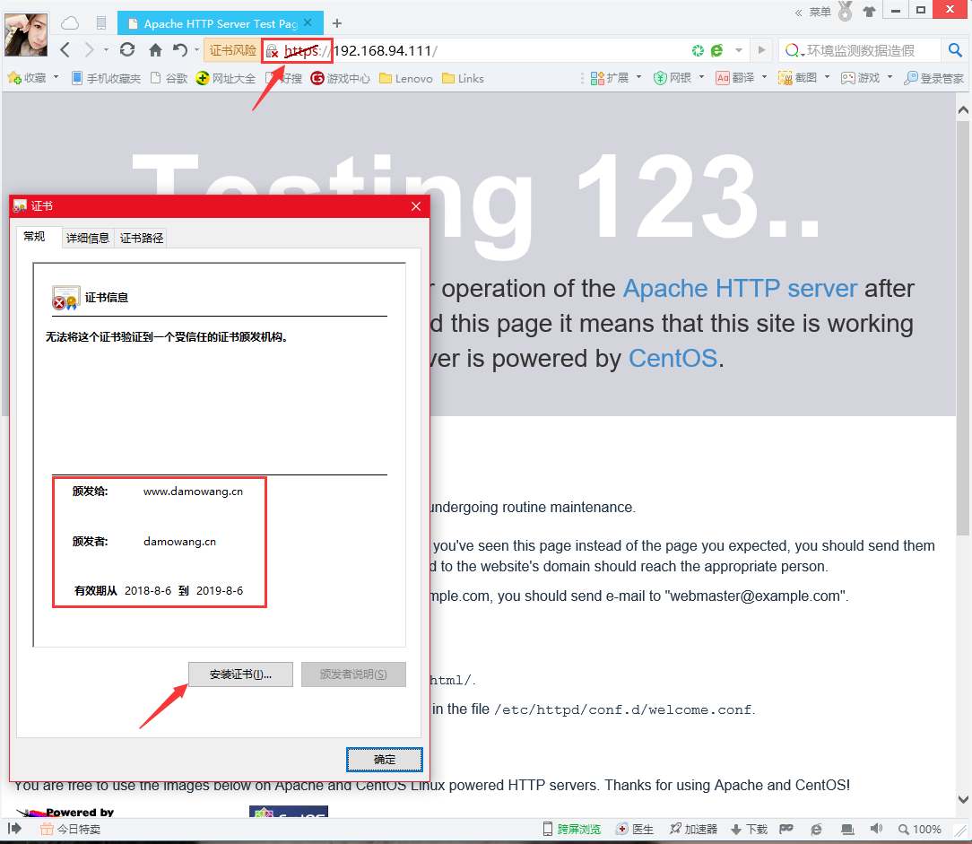
Task: Open the 谷歌 bookmark
Action: coord(169,78)
